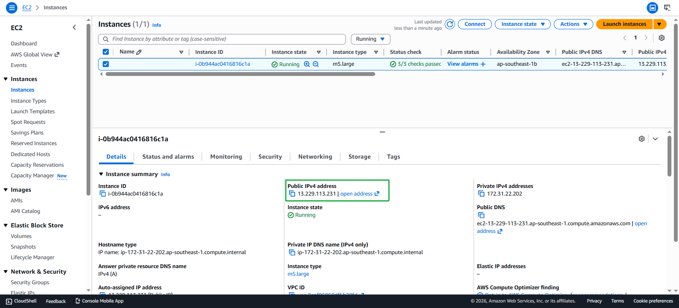Refresh the instances list
Image resolution: width=679 pixels, height=308 pixels.
pos(450,24)
